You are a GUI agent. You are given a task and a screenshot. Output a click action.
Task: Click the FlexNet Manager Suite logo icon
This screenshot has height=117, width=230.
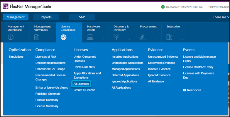[5, 6]
